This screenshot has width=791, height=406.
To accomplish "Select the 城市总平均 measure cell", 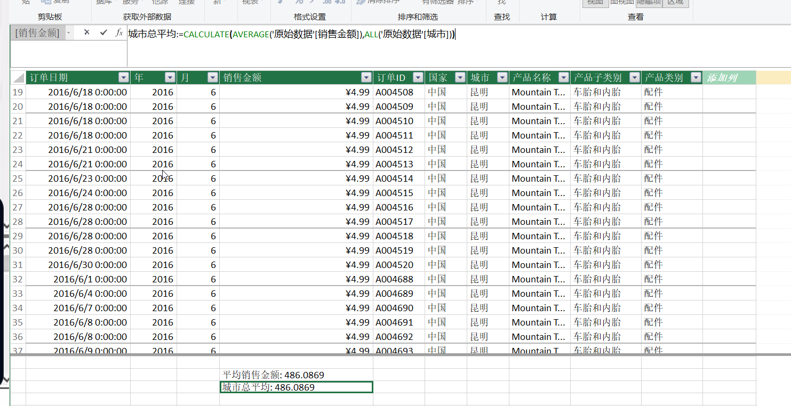I will click(297, 387).
